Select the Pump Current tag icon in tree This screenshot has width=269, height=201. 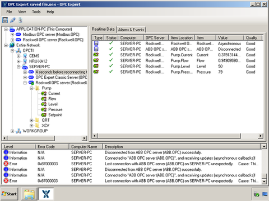(x=44, y=93)
